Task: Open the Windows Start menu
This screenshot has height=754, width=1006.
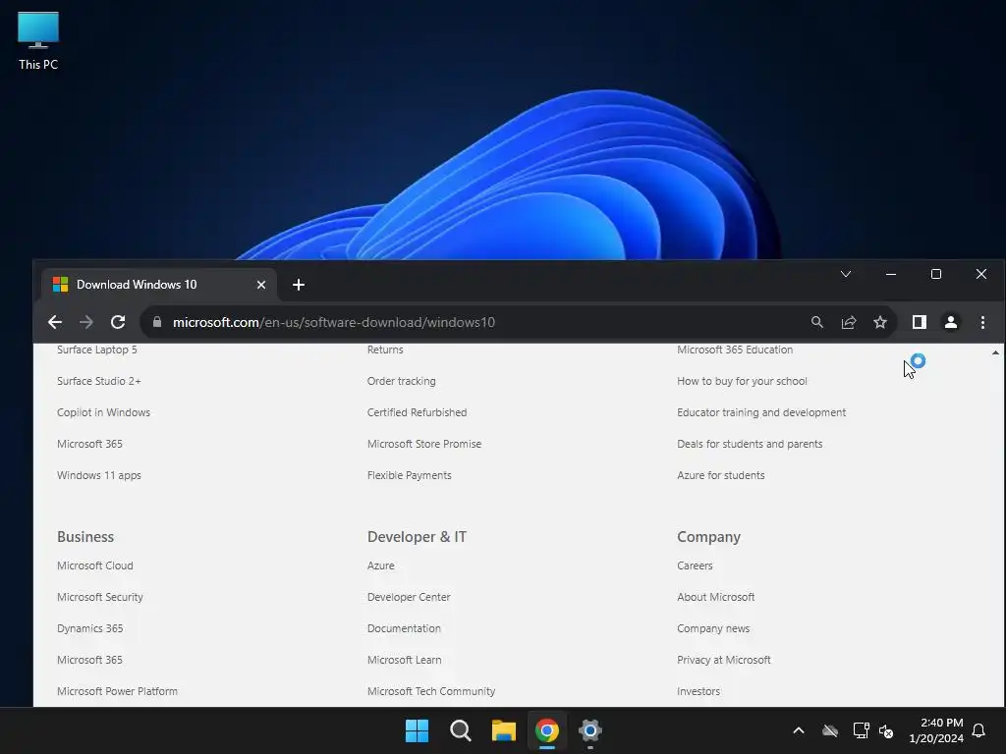Action: pos(417,730)
